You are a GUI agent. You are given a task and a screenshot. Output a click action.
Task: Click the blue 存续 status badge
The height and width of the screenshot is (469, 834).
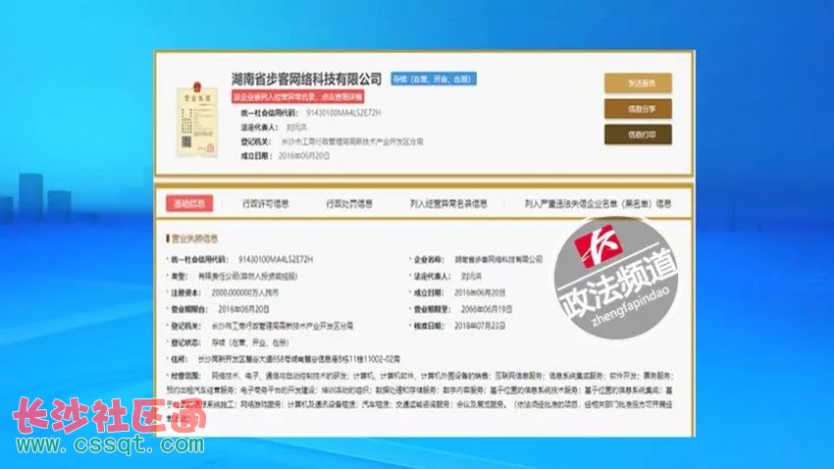click(x=434, y=79)
